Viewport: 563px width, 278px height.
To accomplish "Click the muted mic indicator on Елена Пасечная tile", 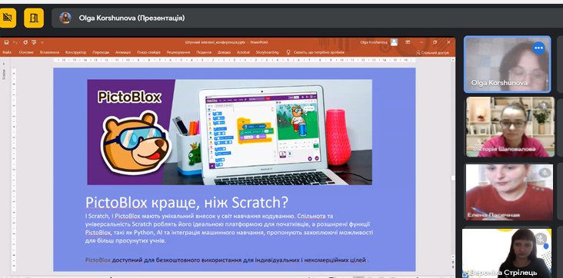I will coord(545,173).
